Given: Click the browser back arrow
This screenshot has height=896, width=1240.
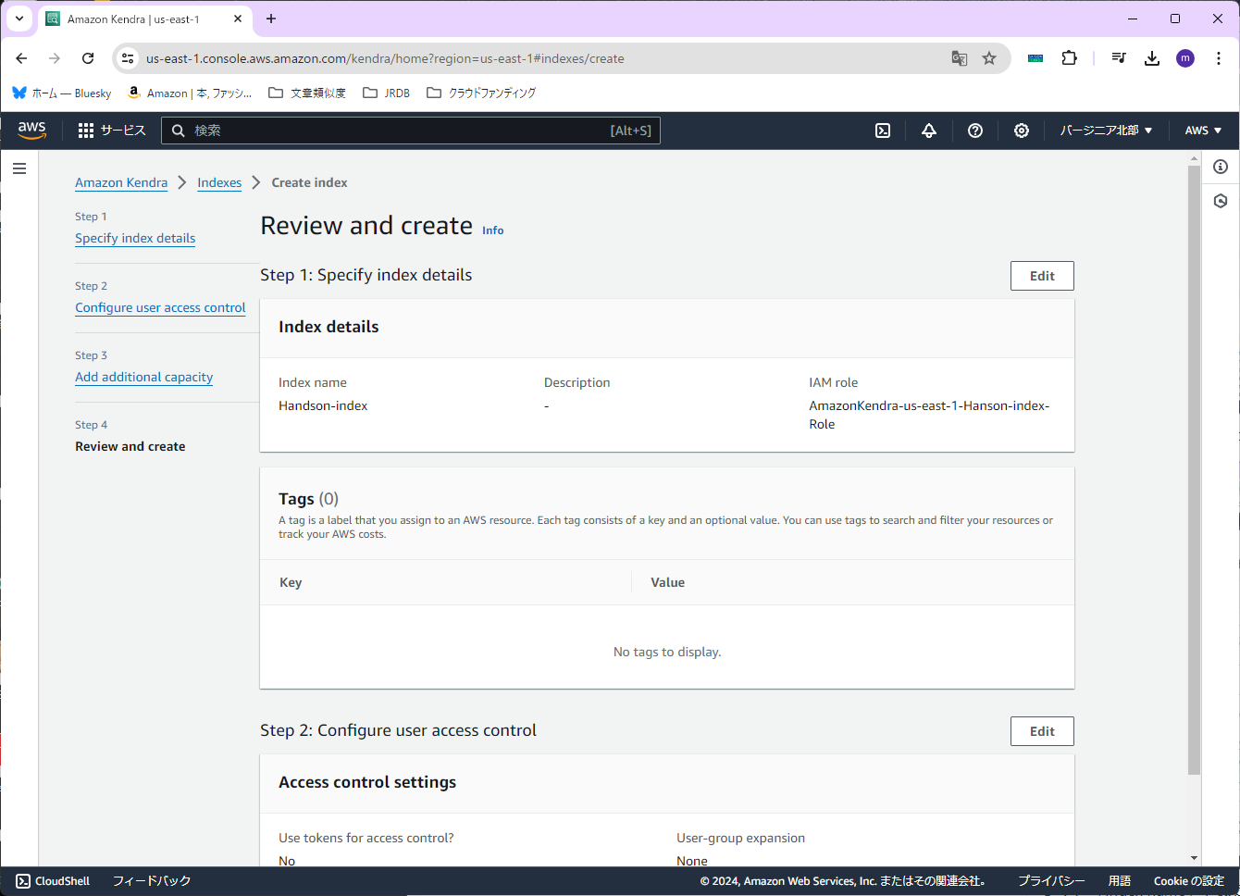Looking at the screenshot, I should pos(21,58).
